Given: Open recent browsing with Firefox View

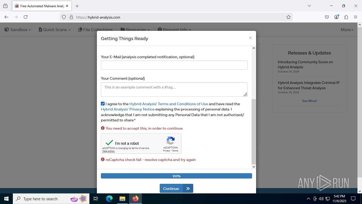Looking at the screenshot, I should pos(5,6).
